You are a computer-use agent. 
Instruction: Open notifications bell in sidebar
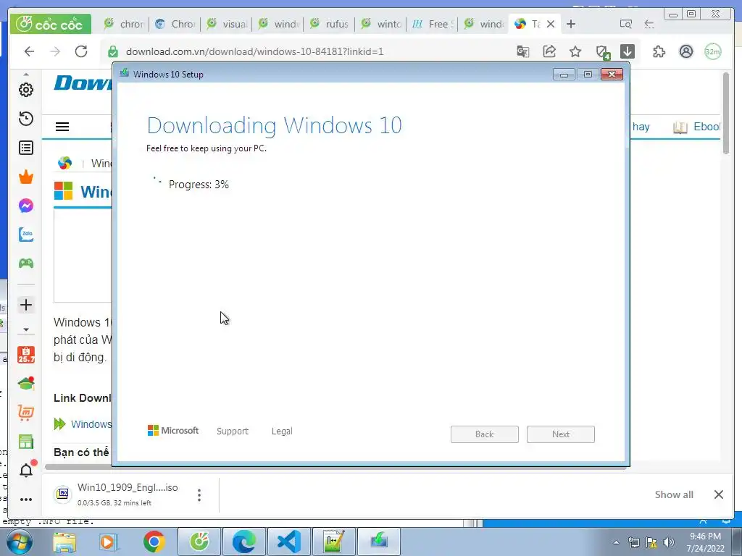26,470
